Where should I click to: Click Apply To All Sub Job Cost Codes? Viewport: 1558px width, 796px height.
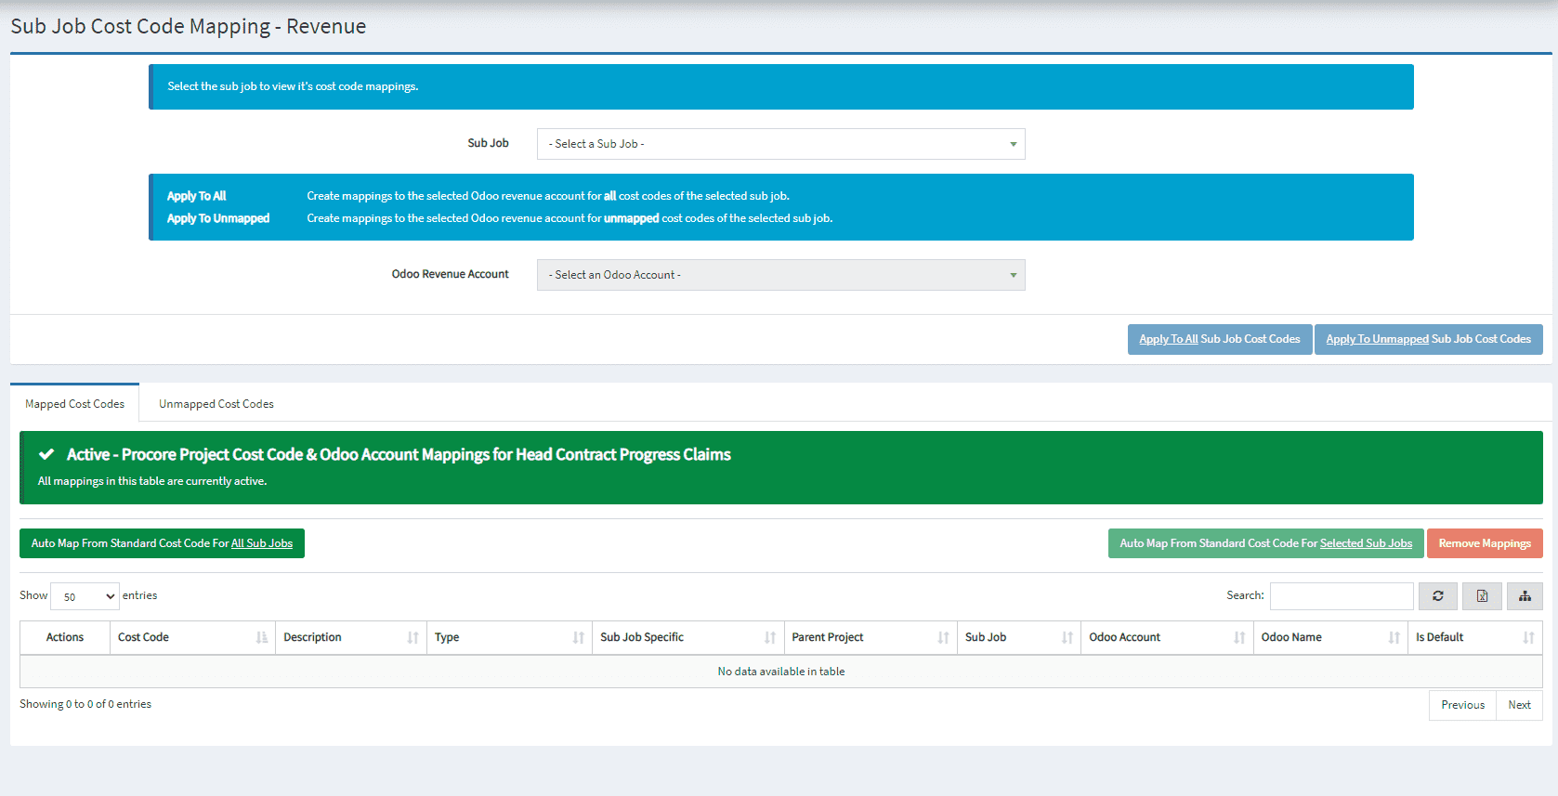click(x=1219, y=339)
